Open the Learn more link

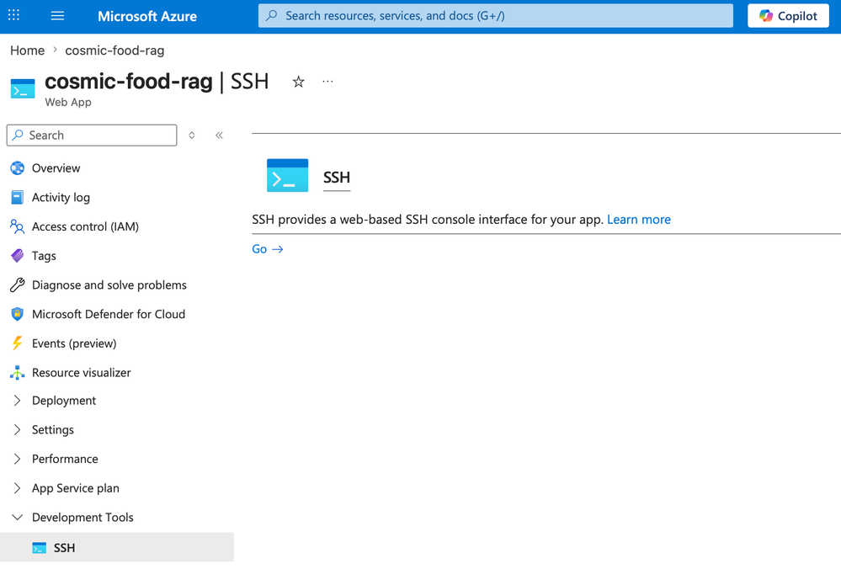point(639,220)
